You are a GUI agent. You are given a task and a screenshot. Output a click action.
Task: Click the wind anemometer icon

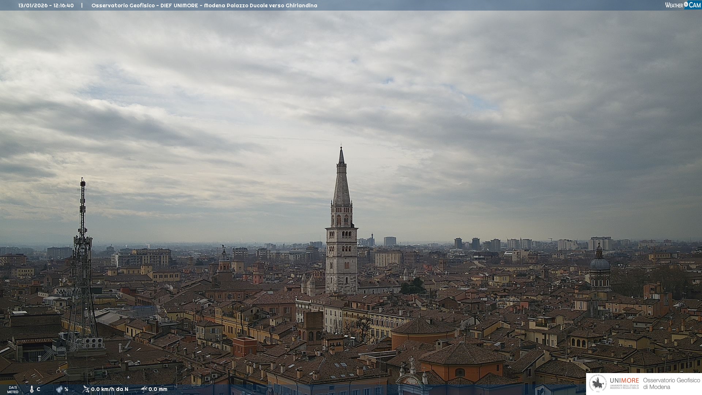[x=86, y=389]
